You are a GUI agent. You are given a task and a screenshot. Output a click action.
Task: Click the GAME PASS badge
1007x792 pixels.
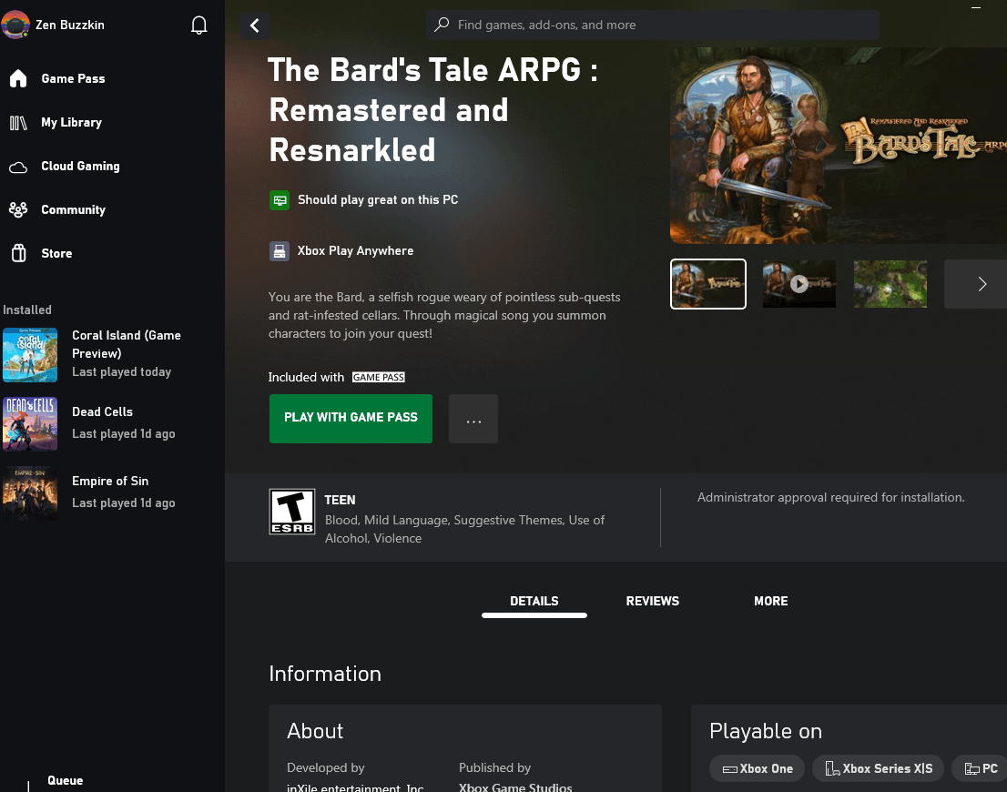[x=378, y=377]
